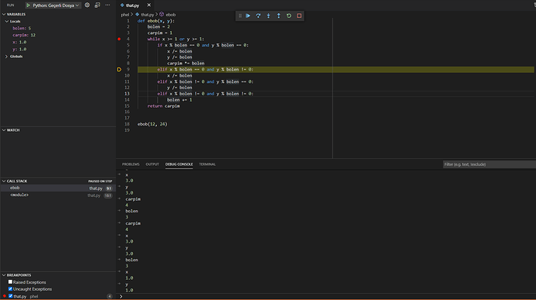The width and height of the screenshot is (536, 300).
Task: Click the Step Out debug icon
Action: coord(279,16)
